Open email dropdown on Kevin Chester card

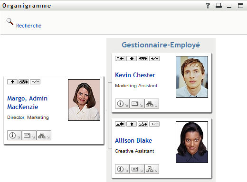pyautogui.click(x=137, y=104)
